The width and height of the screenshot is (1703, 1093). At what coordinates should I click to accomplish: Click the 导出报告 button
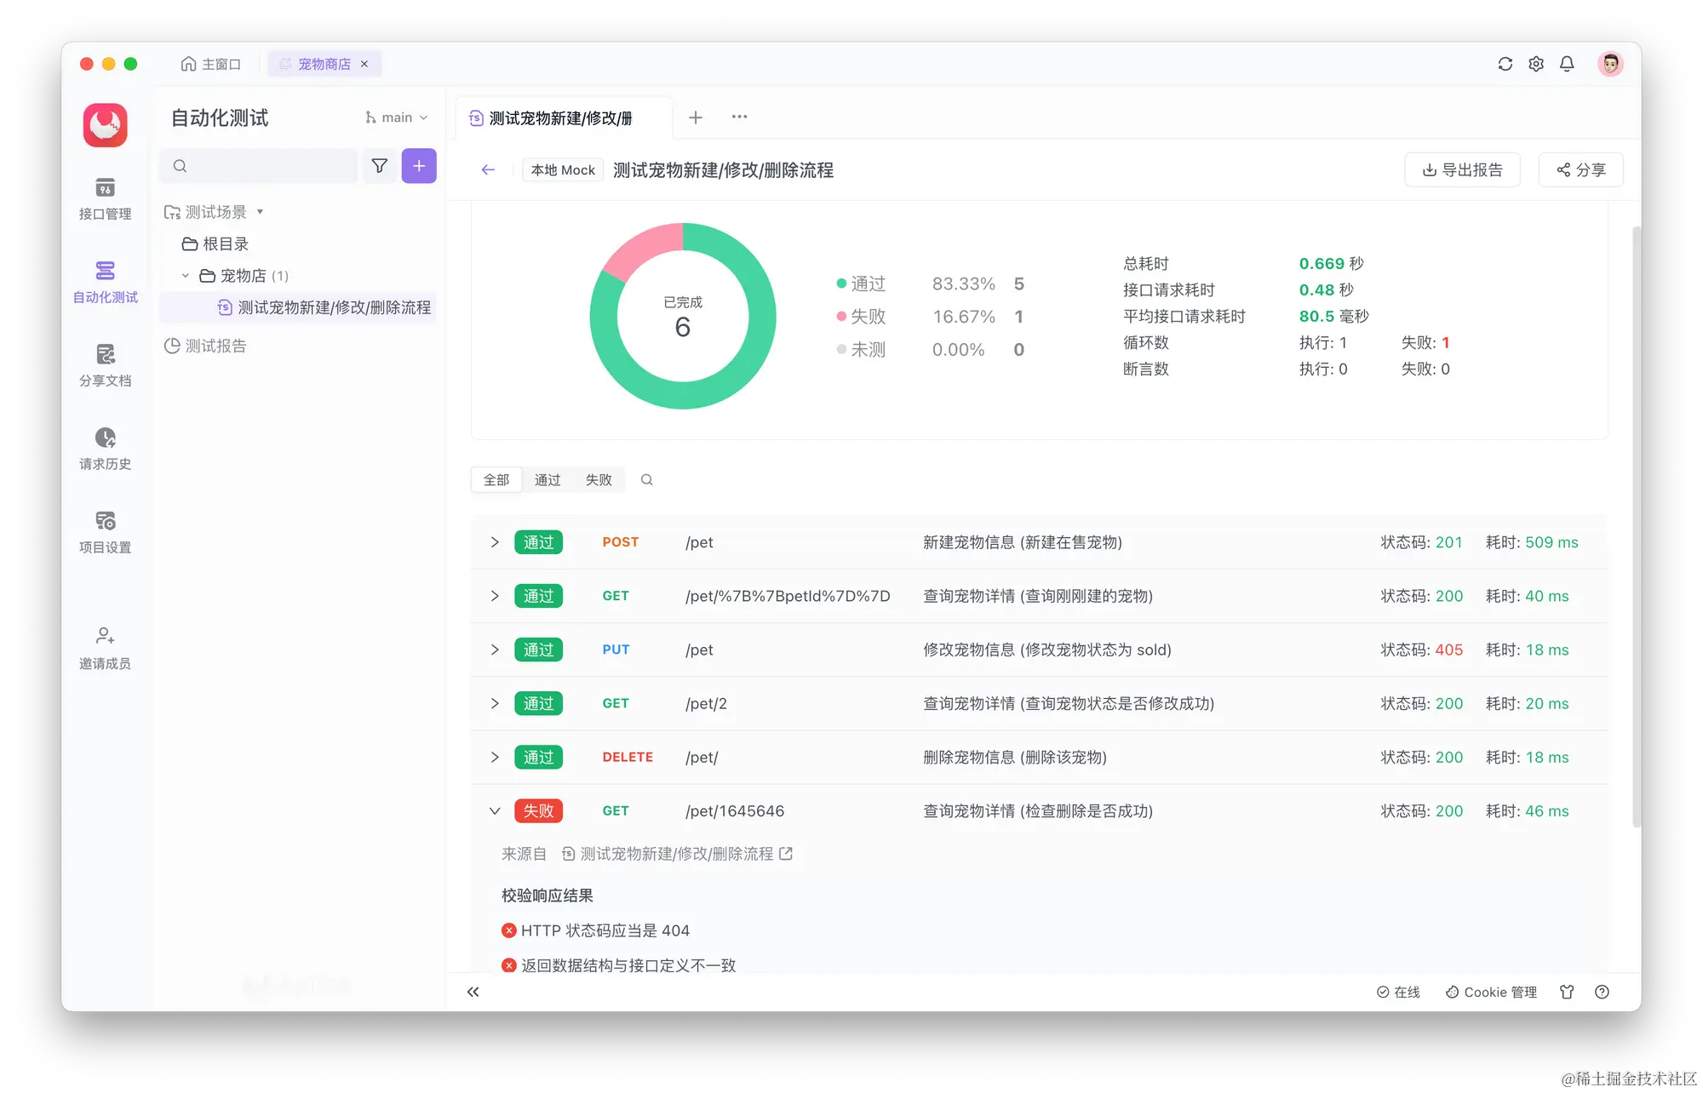[1462, 170]
